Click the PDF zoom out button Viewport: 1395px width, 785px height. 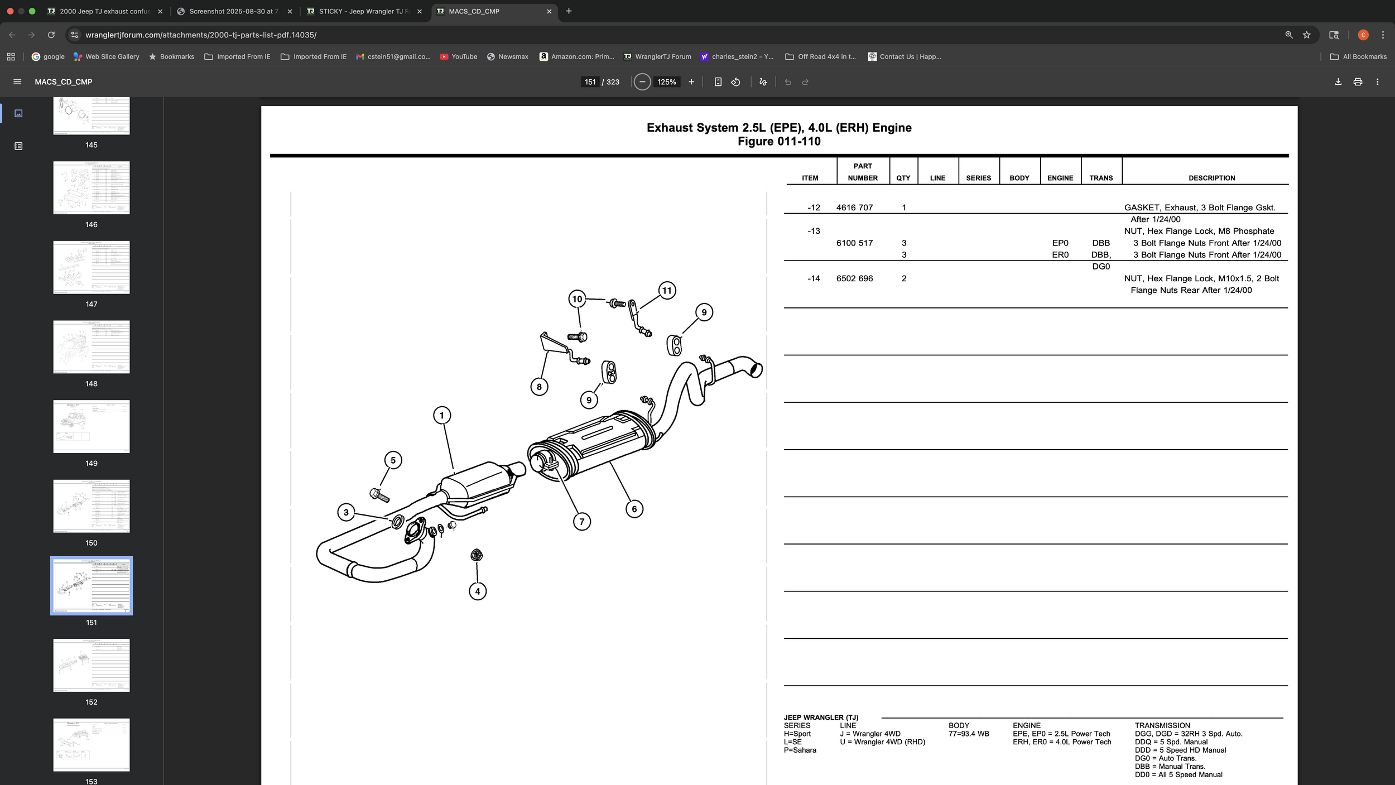[642, 82]
